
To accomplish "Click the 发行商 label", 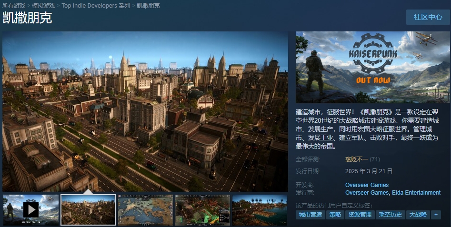I will coord(305,193).
